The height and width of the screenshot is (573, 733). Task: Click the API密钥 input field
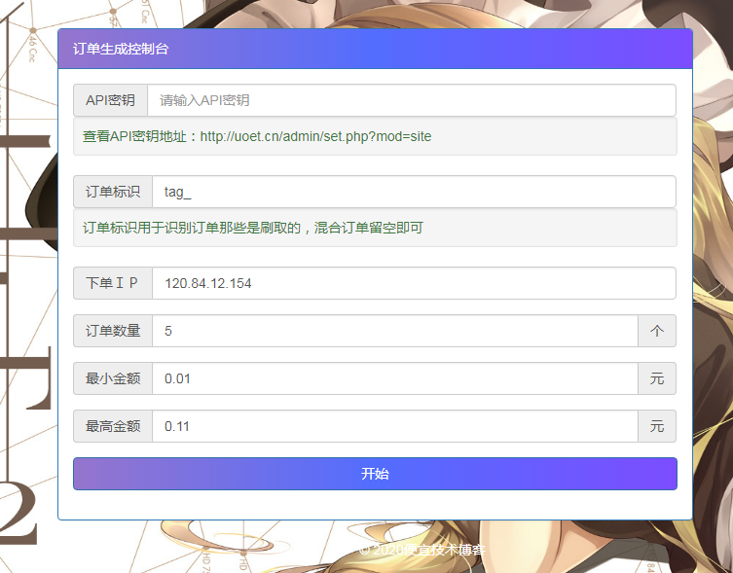tap(412, 100)
